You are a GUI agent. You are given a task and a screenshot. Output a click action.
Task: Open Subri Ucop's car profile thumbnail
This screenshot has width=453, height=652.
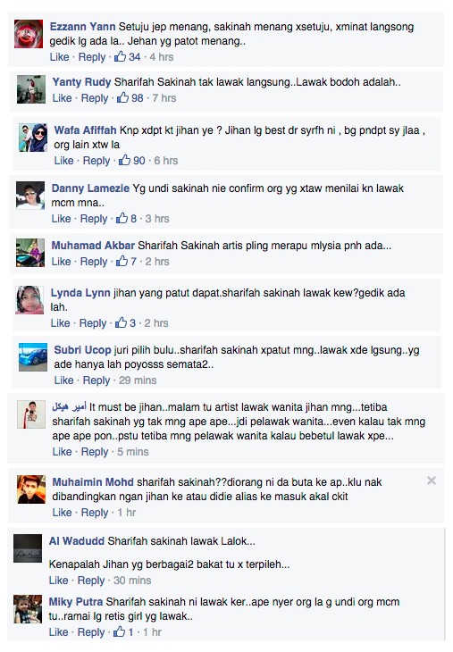click(33, 357)
